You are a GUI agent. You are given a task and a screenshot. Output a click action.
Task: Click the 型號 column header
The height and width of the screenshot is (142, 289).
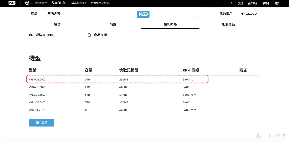click(33, 70)
